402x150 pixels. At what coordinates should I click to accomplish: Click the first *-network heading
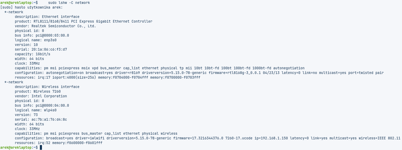(x=14, y=12)
